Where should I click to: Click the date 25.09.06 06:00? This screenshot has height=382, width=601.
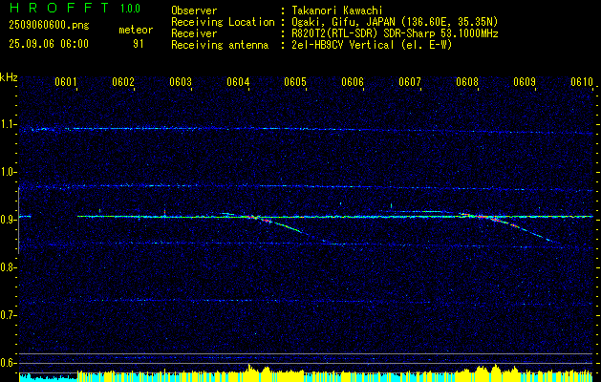click(49, 44)
